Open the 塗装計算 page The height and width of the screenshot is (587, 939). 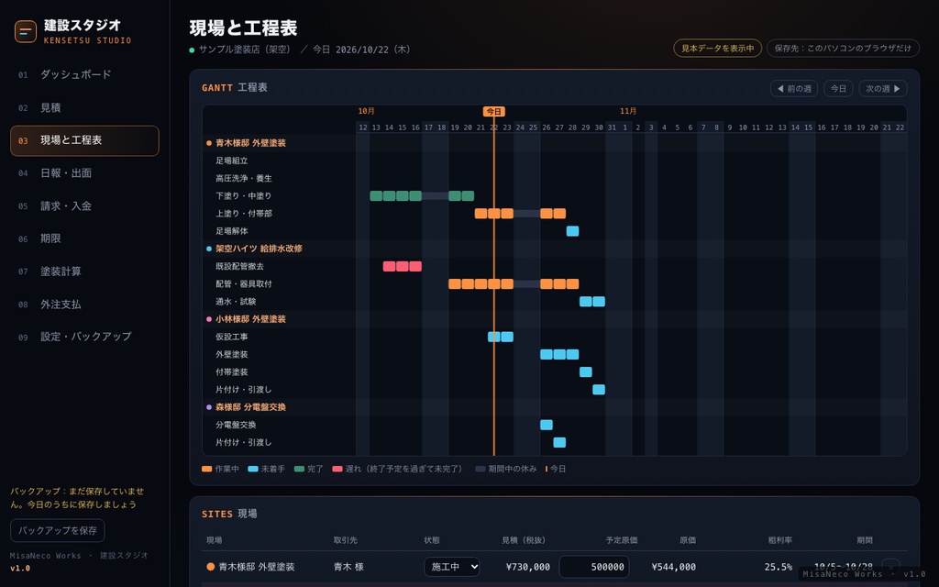pos(84,271)
